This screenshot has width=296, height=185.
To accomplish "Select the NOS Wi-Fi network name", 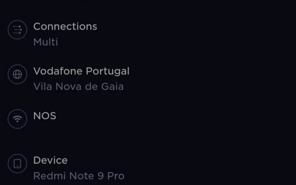I will 45,116.
